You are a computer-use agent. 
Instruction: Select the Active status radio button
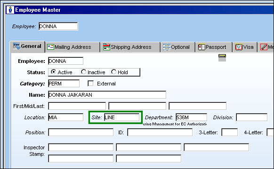[x=53, y=72]
